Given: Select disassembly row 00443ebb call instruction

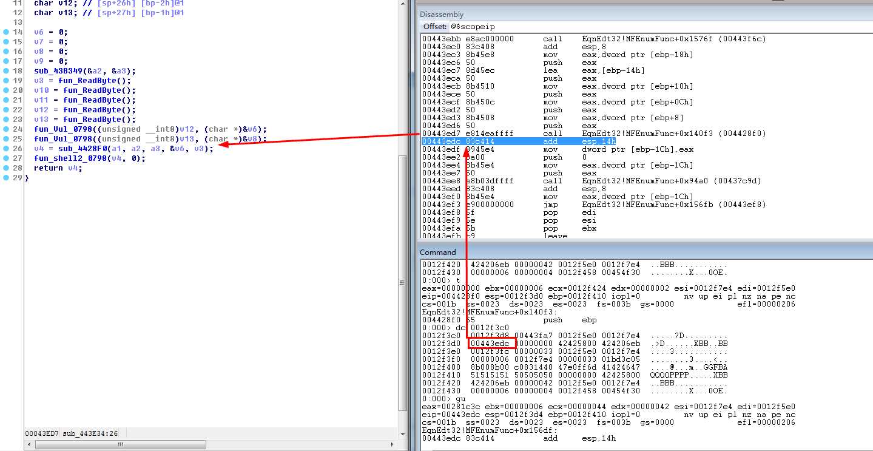Looking at the screenshot, I should 594,38.
